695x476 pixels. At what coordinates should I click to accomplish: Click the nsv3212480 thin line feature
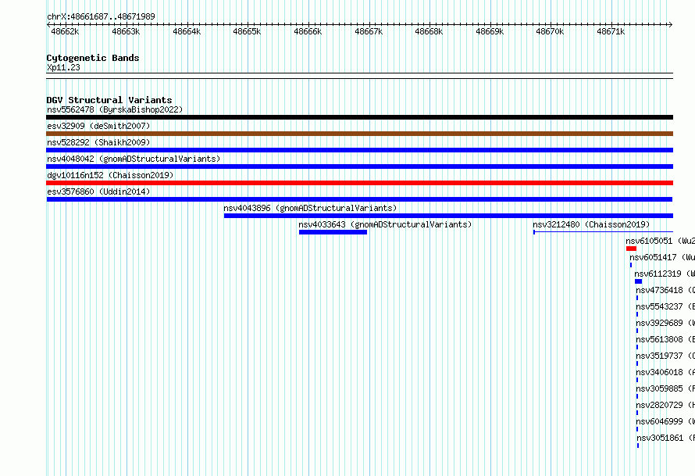604,232
